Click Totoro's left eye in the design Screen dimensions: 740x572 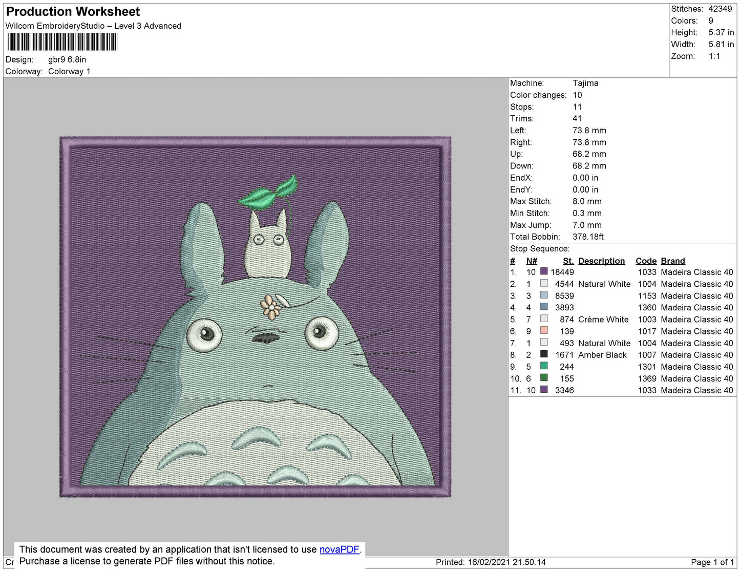point(205,334)
